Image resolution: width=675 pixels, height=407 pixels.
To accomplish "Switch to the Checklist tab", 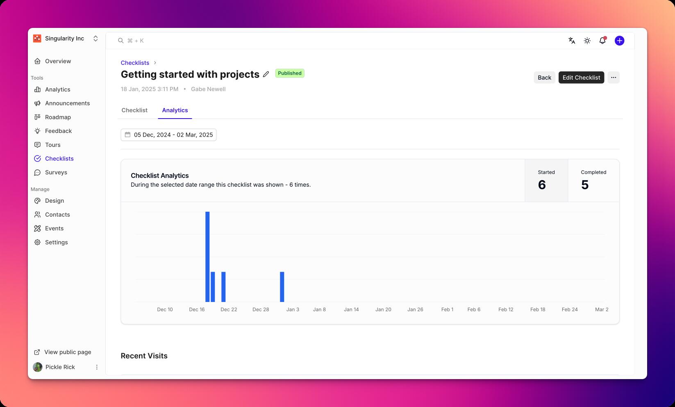I will click(x=134, y=110).
